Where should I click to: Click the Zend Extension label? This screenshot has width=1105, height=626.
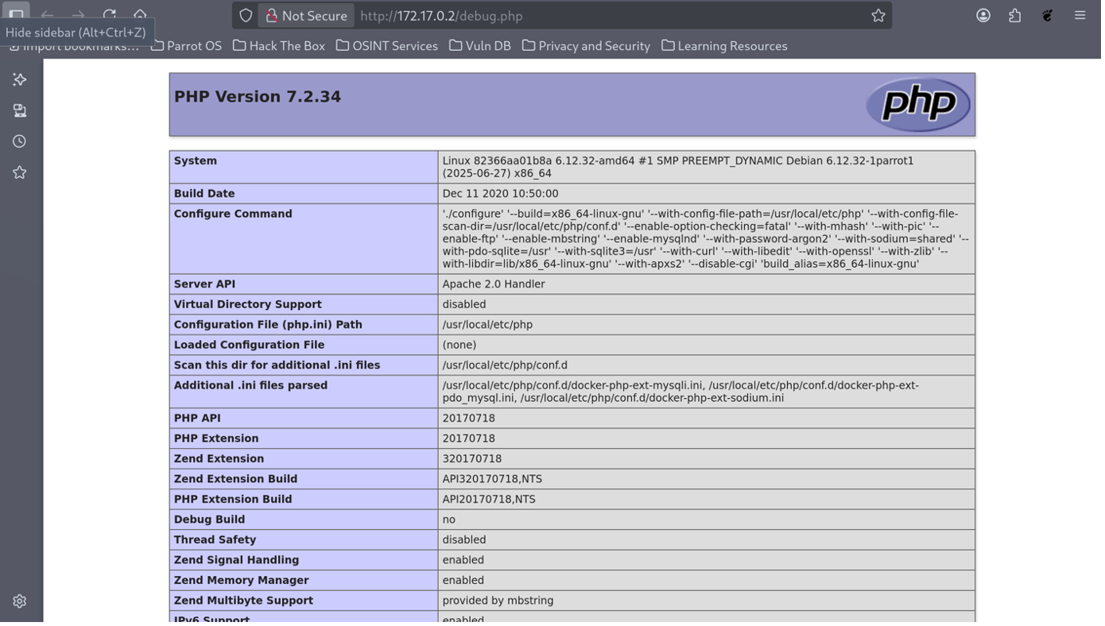point(219,459)
